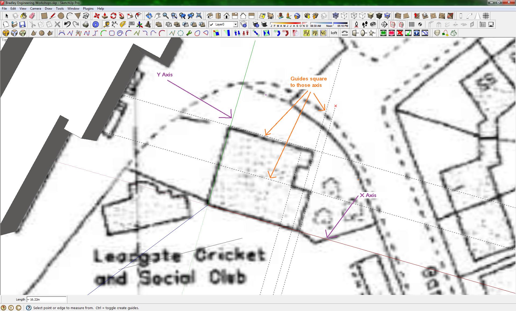Choose the Paint Bucket tool
Screen dimensions: 516x311
coord(24,16)
